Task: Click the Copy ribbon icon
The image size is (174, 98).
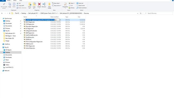Action: coord(10,4)
